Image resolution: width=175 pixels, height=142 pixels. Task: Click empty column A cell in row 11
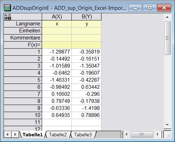57,122
